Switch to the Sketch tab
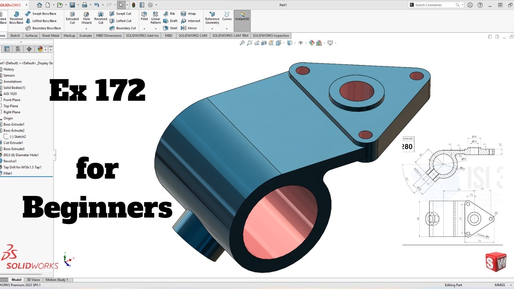Viewport: 514px width, 289px height. [x=15, y=35]
